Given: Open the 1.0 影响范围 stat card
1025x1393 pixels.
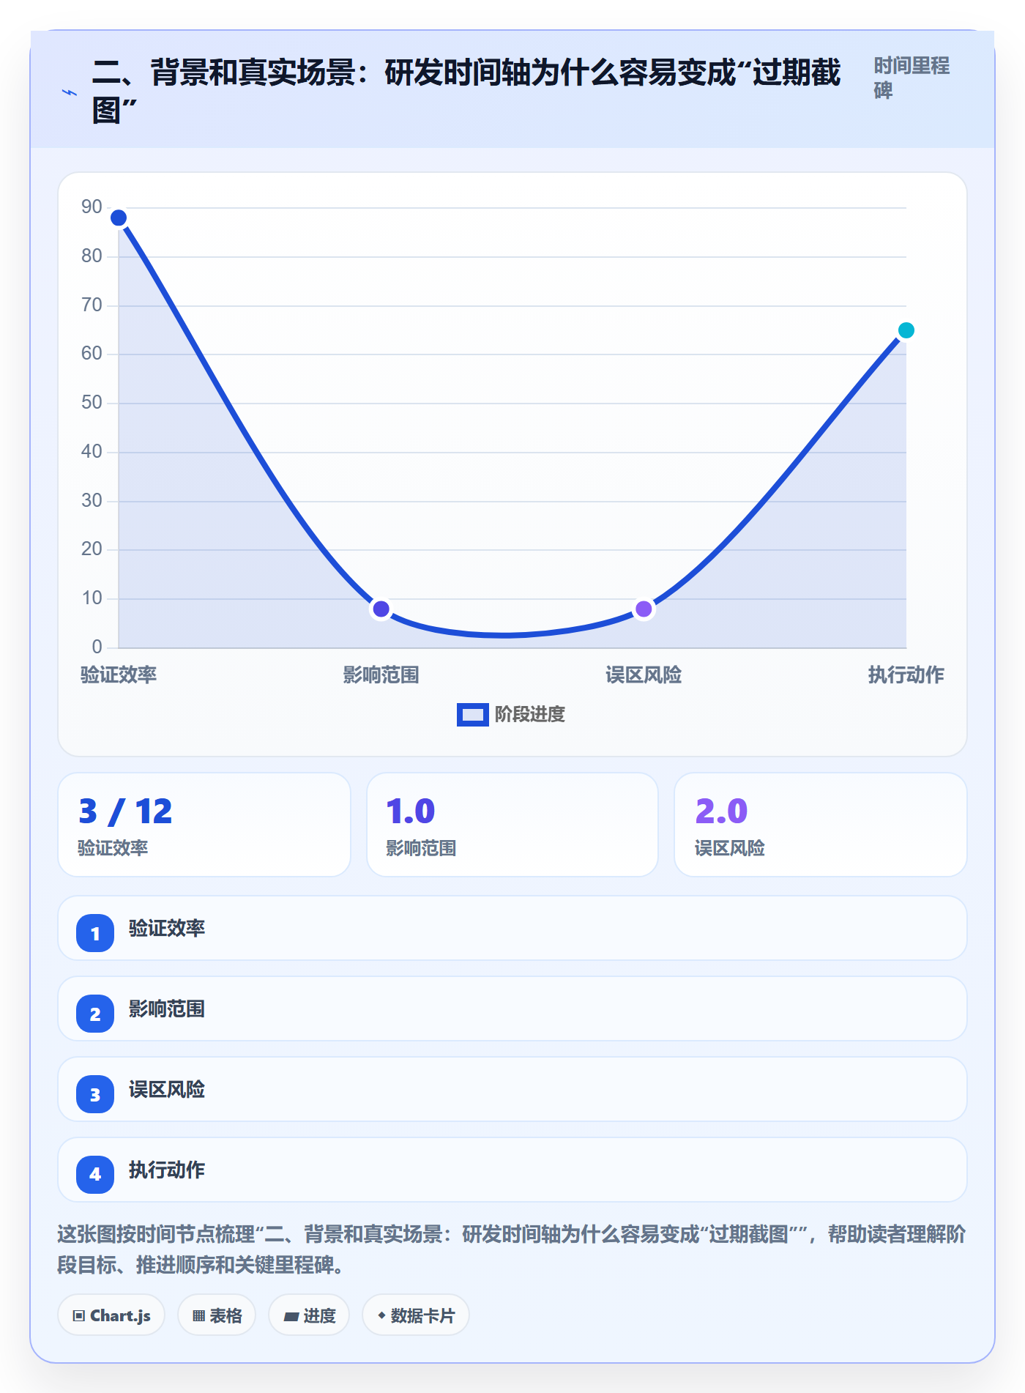Looking at the screenshot, I should tap(512, 825).
